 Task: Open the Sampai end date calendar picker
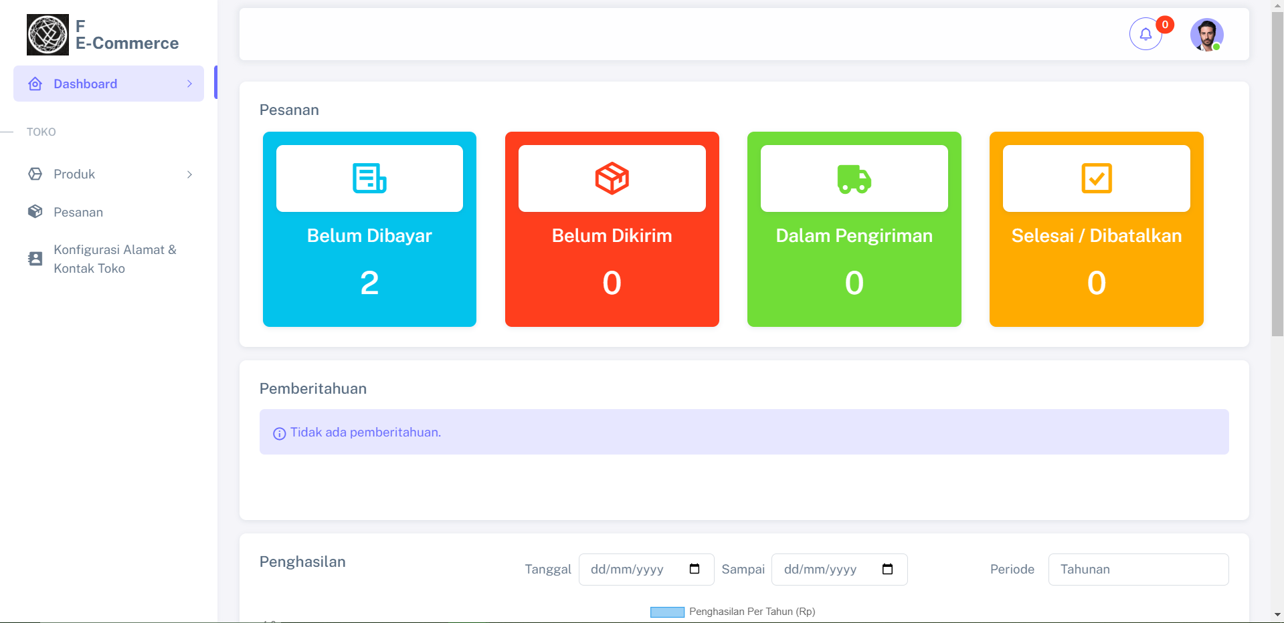[x=887, y=569]
